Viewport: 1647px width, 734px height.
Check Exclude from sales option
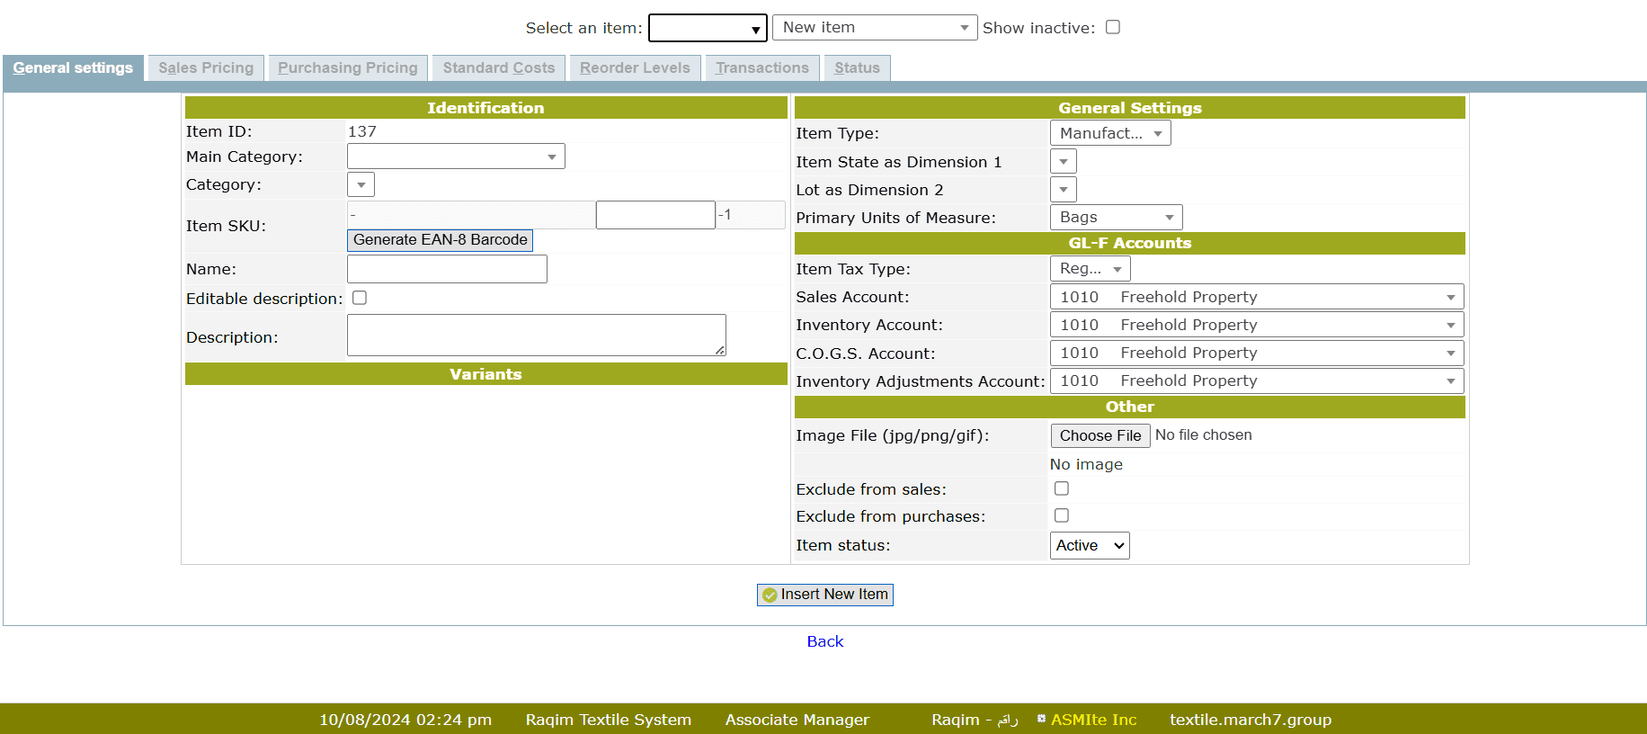click(1062, 488)
